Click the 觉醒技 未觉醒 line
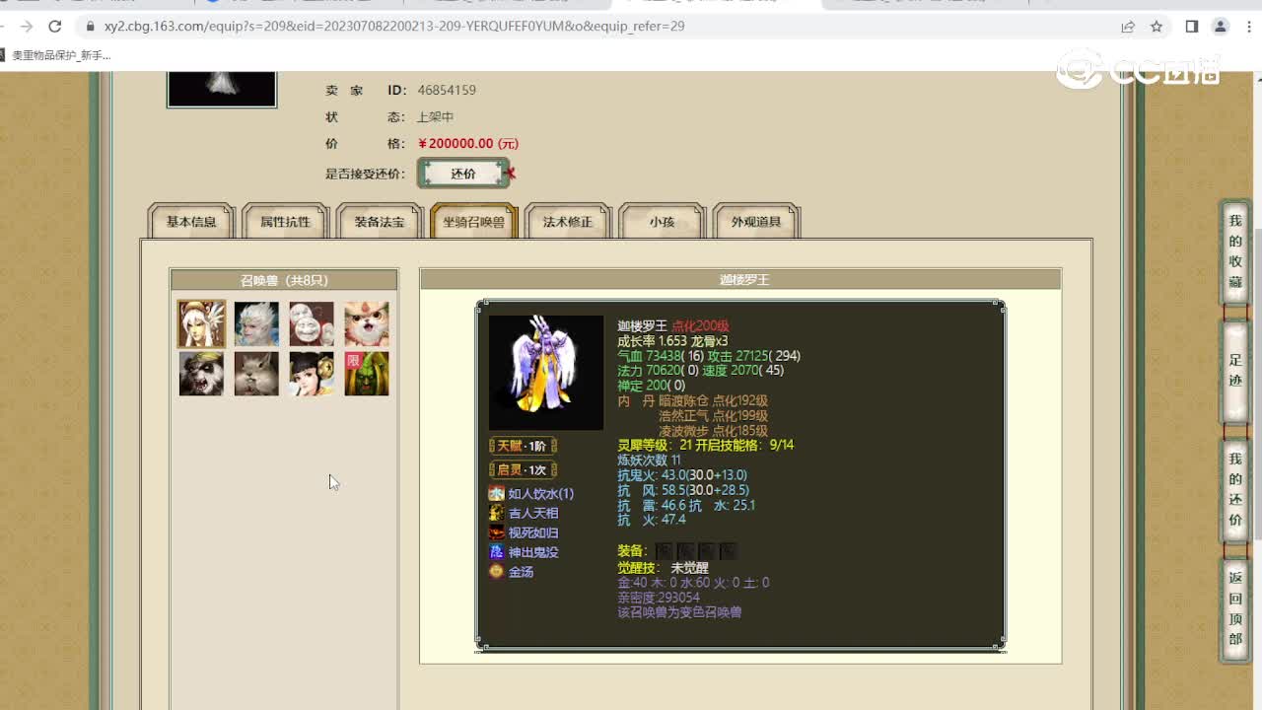The width and height of the screenshot is (1262, 710). [x=664, y=568]
